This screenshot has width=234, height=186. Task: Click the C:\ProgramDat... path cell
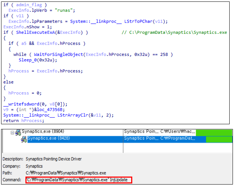178,138
